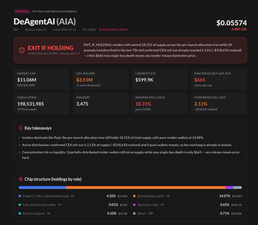Click the Listed 2026-03-10 tag
Screen dimensions: 258x225
coord(64,30)
